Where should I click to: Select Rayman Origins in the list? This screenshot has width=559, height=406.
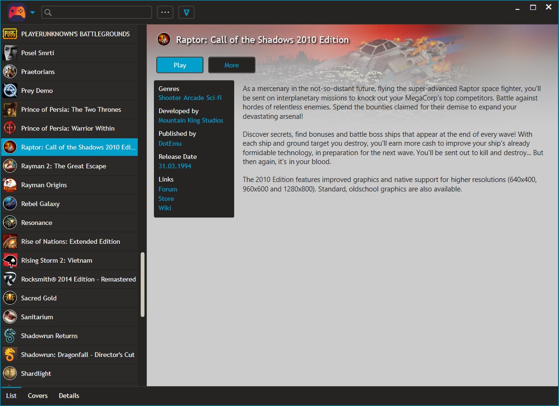69,185
